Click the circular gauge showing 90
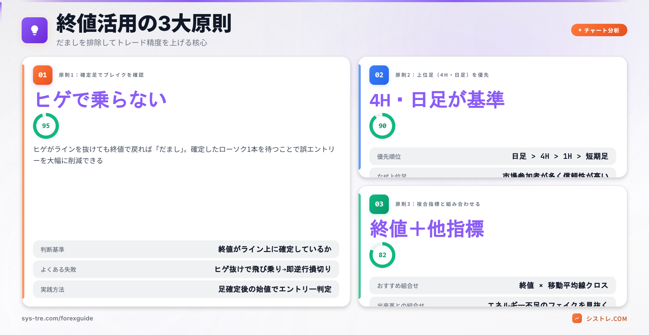 coord(382,126)
